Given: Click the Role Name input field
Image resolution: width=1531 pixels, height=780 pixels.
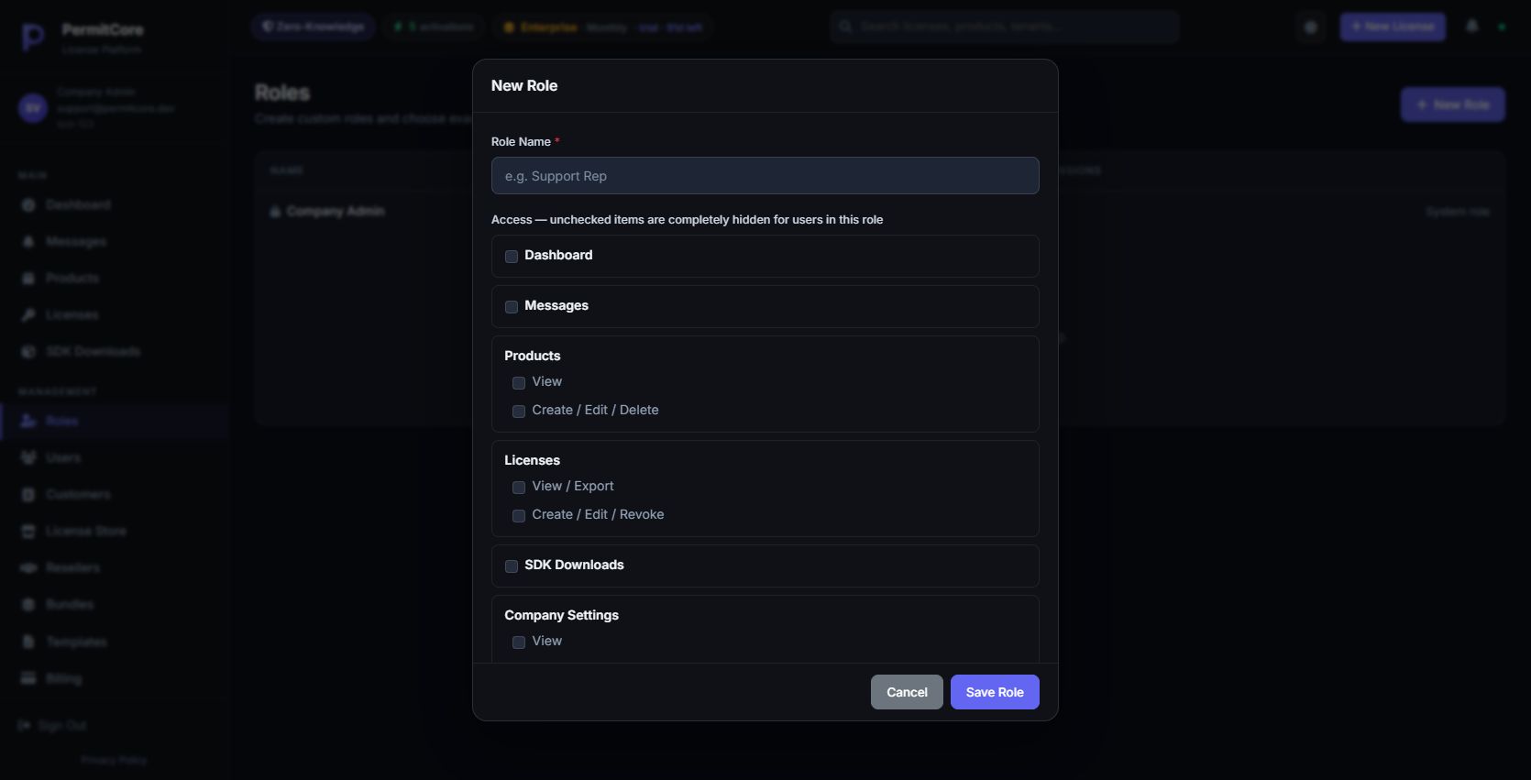Looking at the screenshot, I should click(765, 176).
